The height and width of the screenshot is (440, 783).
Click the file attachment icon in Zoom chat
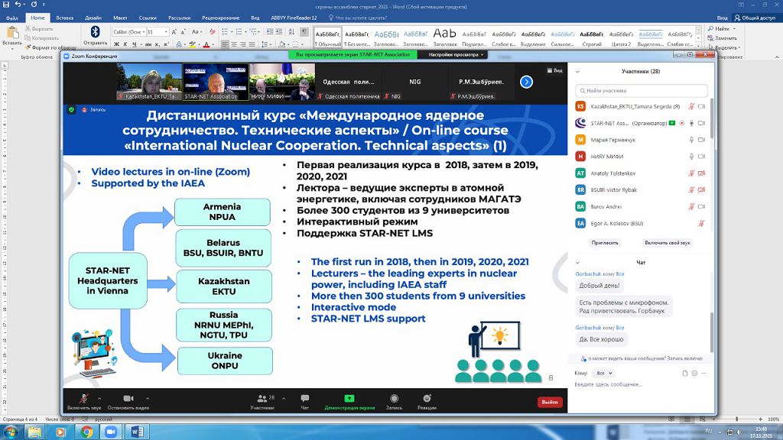click(684, 373)
